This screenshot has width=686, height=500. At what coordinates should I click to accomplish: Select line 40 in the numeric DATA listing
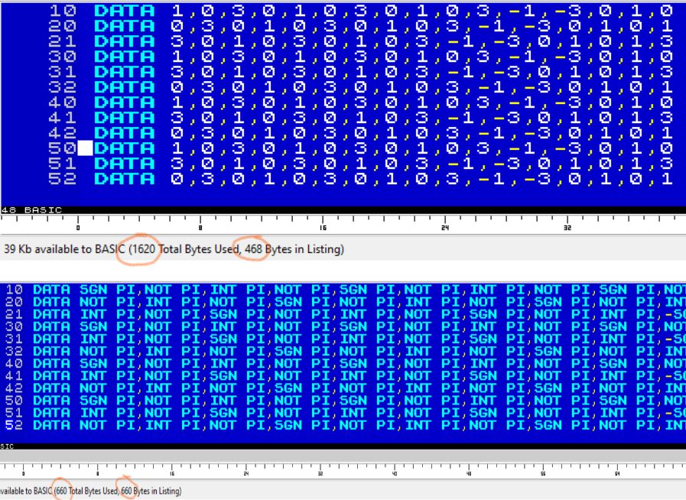[x=361, y=102]
